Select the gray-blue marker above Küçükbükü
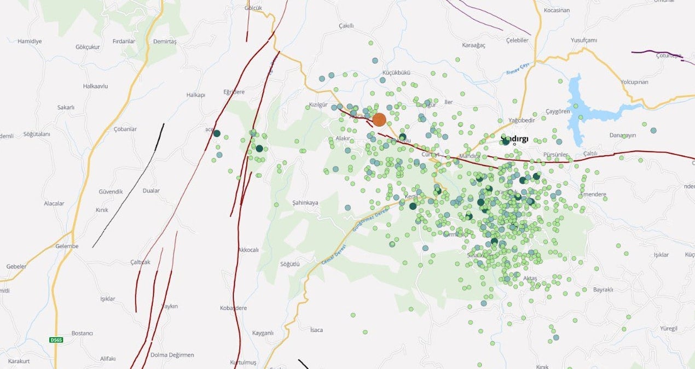The width and height of the screenshot is (695, 369). tap(375, 61)
